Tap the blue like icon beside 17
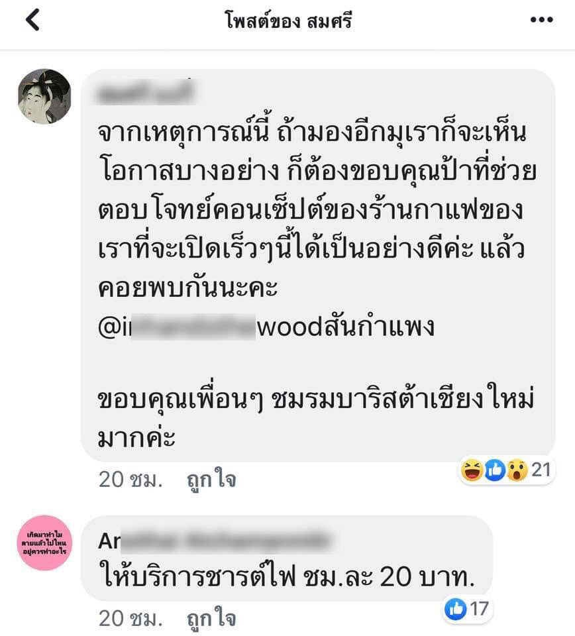575x636 pixels. tap(455, 608)
